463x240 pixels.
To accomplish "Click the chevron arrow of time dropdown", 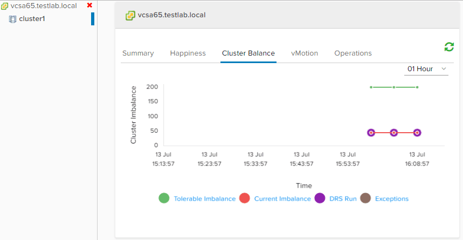I will coord(444,69).
